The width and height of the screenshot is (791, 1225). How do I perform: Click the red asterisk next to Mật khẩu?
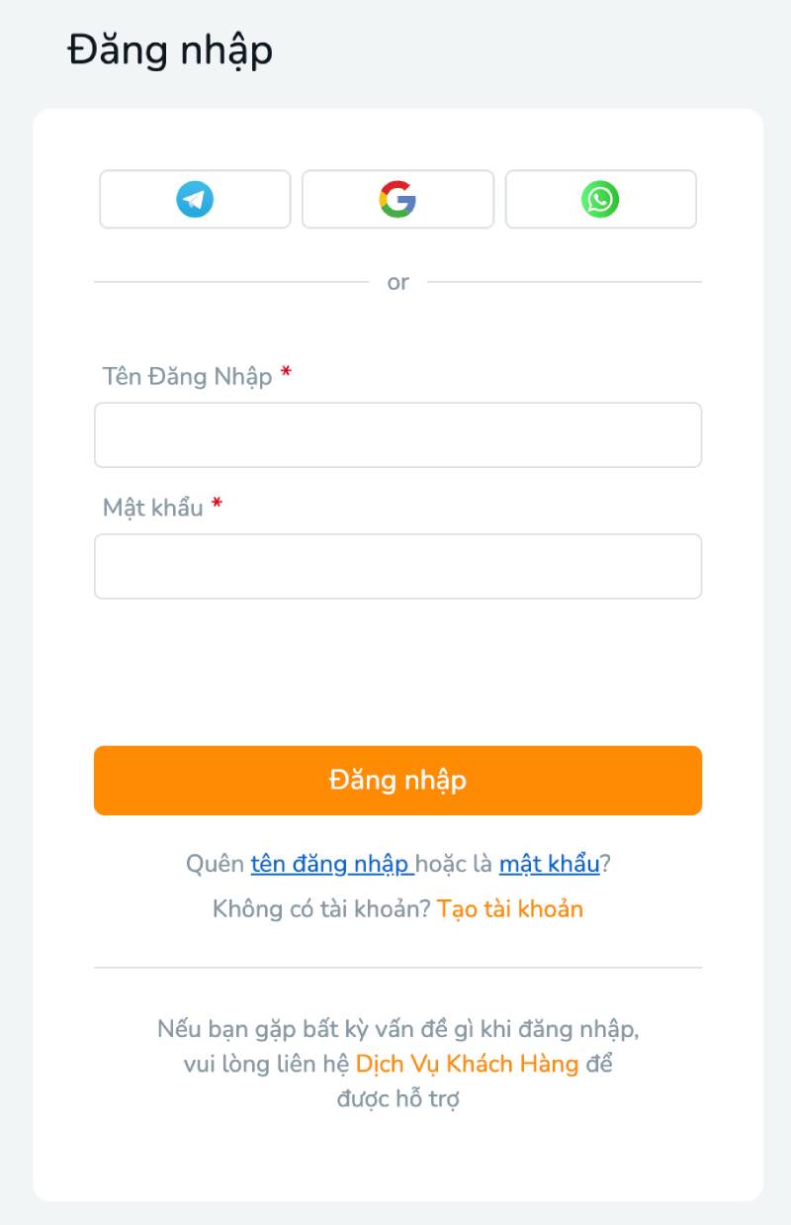(x=220, y=505)
